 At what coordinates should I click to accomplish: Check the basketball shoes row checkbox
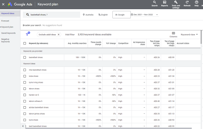tap(25, 57)
